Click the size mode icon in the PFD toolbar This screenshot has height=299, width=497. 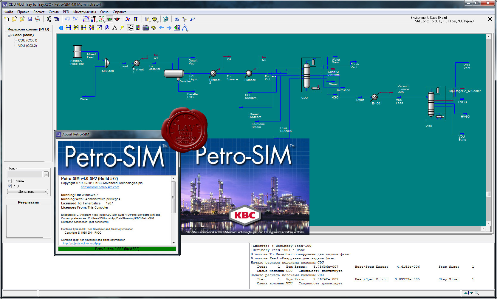coord(99,28)
